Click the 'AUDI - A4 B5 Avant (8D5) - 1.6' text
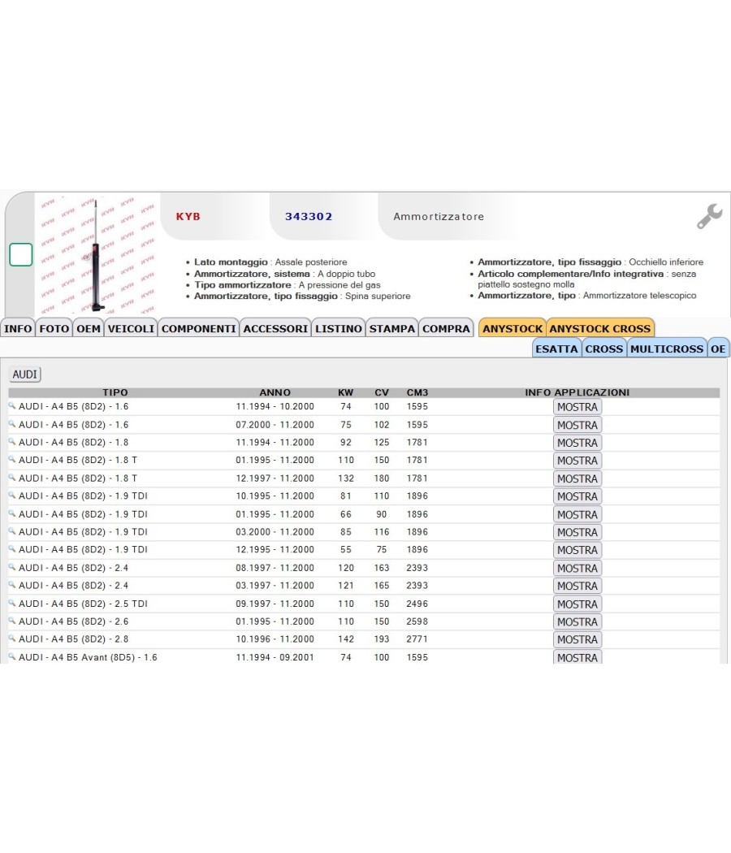 [x=88, y=657]
